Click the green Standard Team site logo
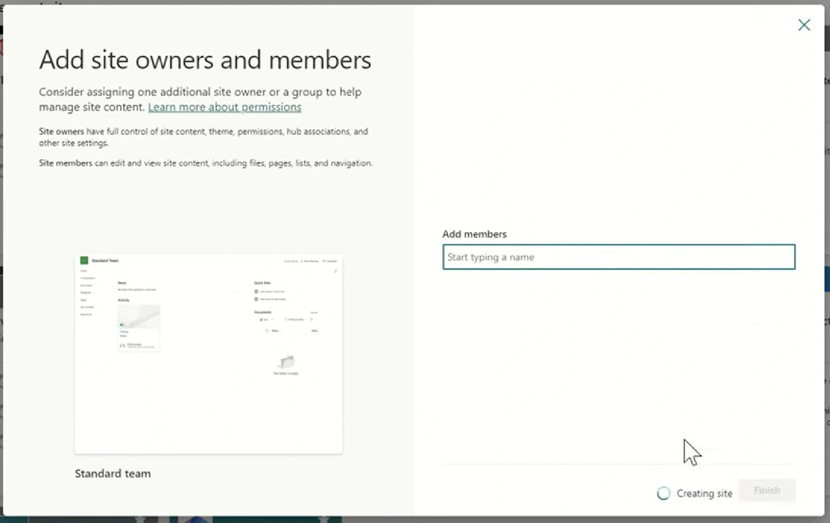 84,261
